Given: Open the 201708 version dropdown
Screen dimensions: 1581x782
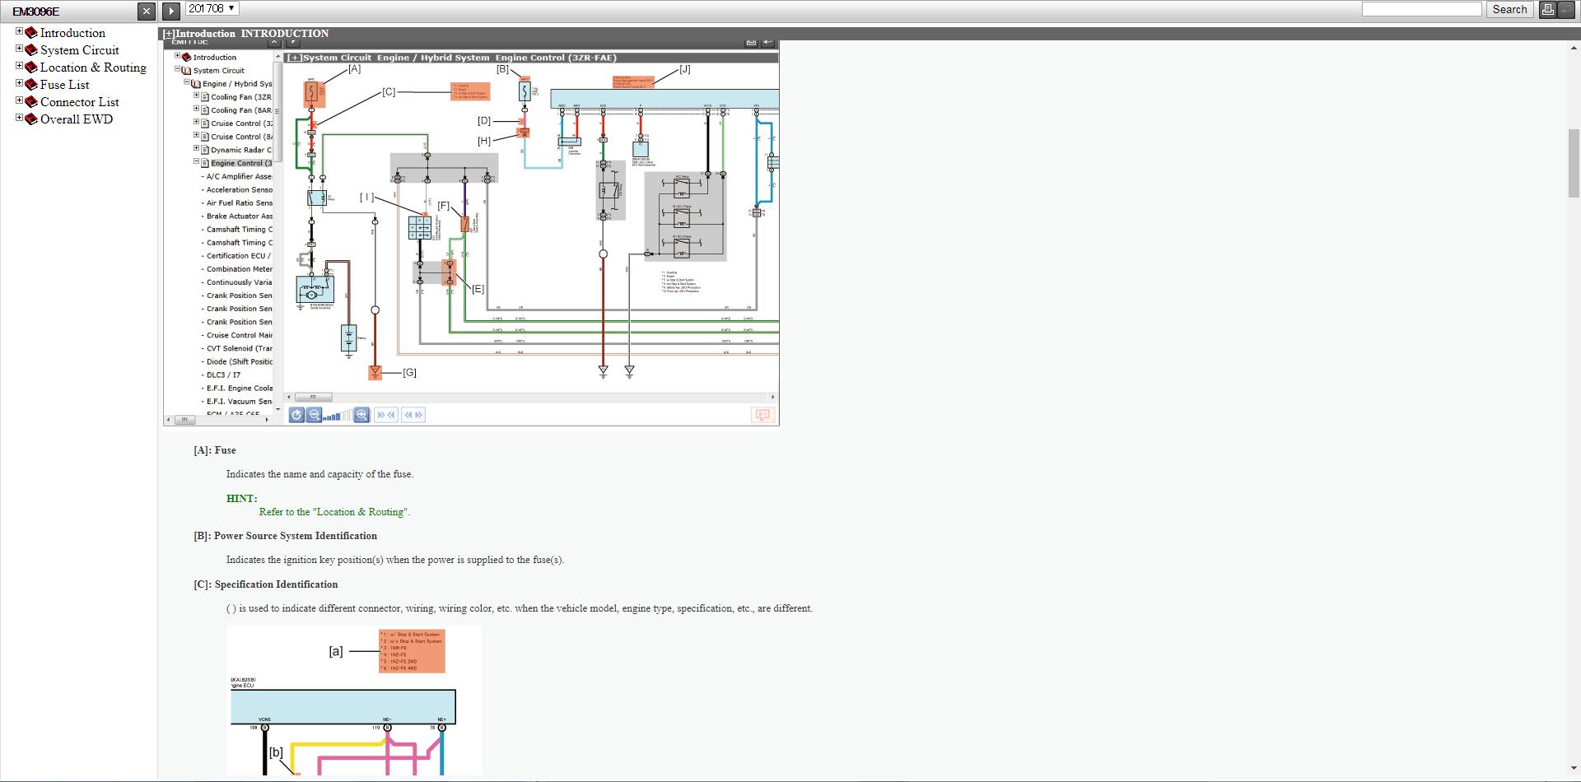Looking at the screenshot, I should 212,9.
